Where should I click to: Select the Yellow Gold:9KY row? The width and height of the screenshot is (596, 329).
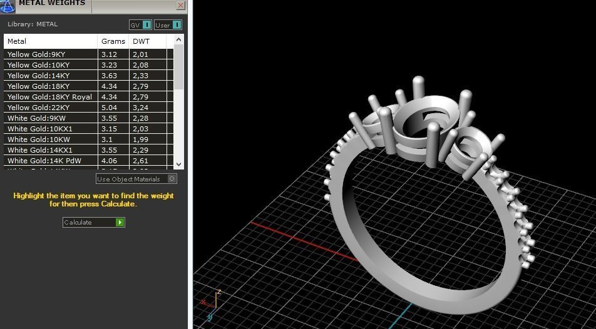pyautogui.click(x=88, y=54)
